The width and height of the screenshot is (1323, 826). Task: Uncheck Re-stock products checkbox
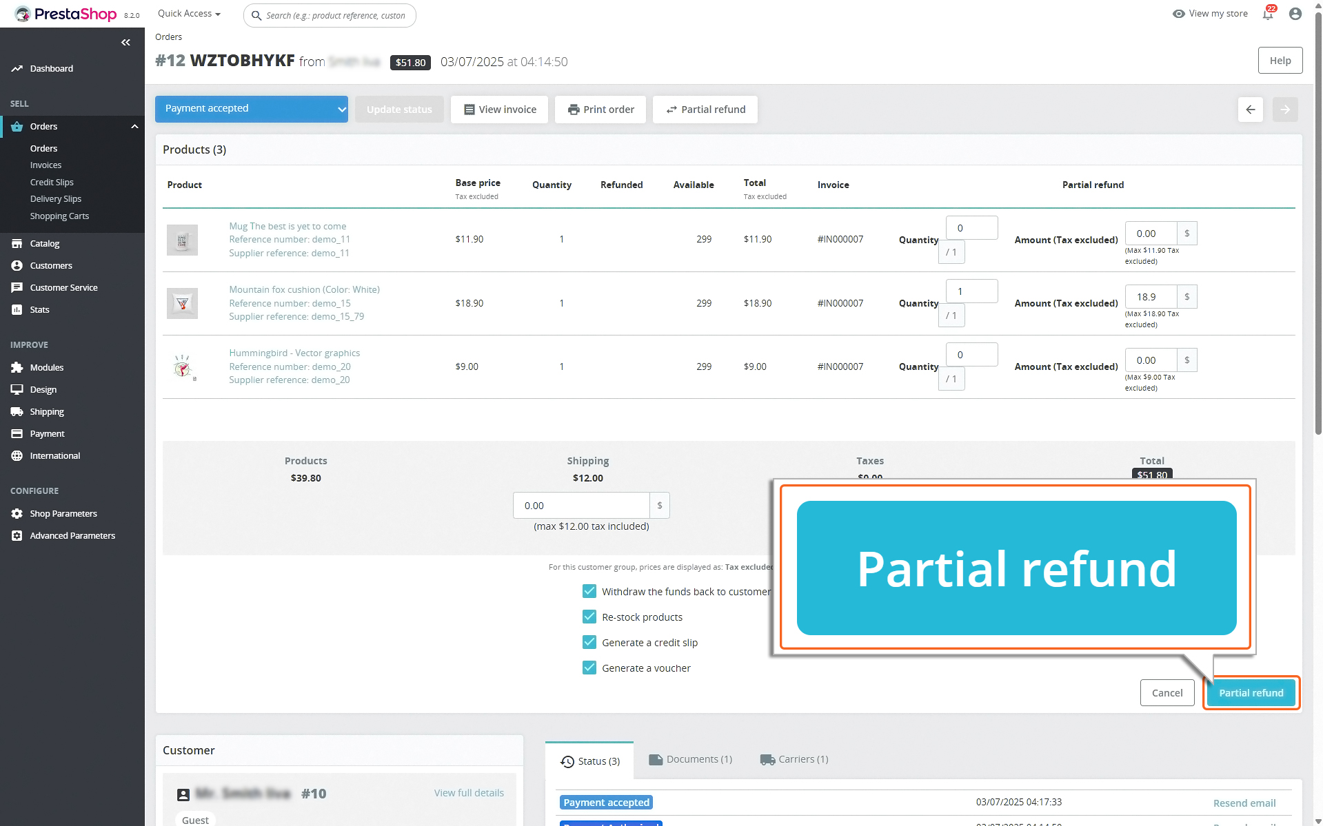(x=589, y=617)
